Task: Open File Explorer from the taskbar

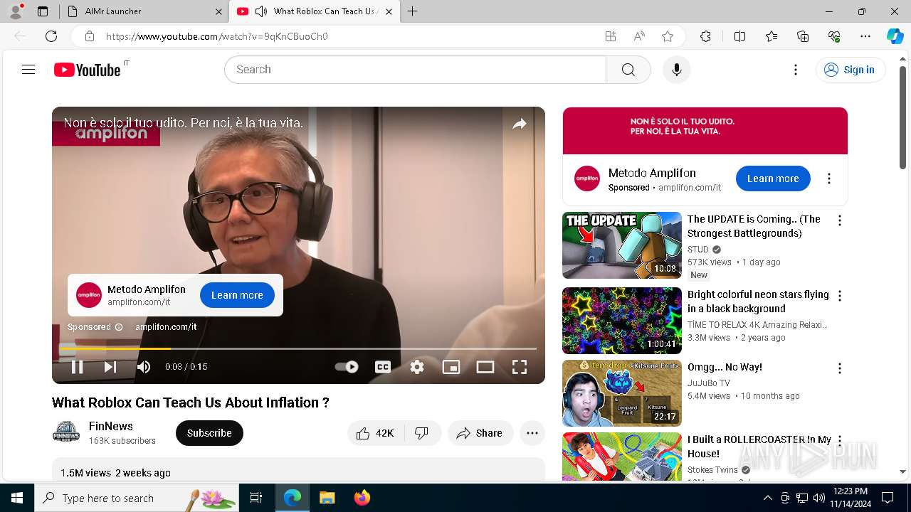Action: [x=327, y=498]
